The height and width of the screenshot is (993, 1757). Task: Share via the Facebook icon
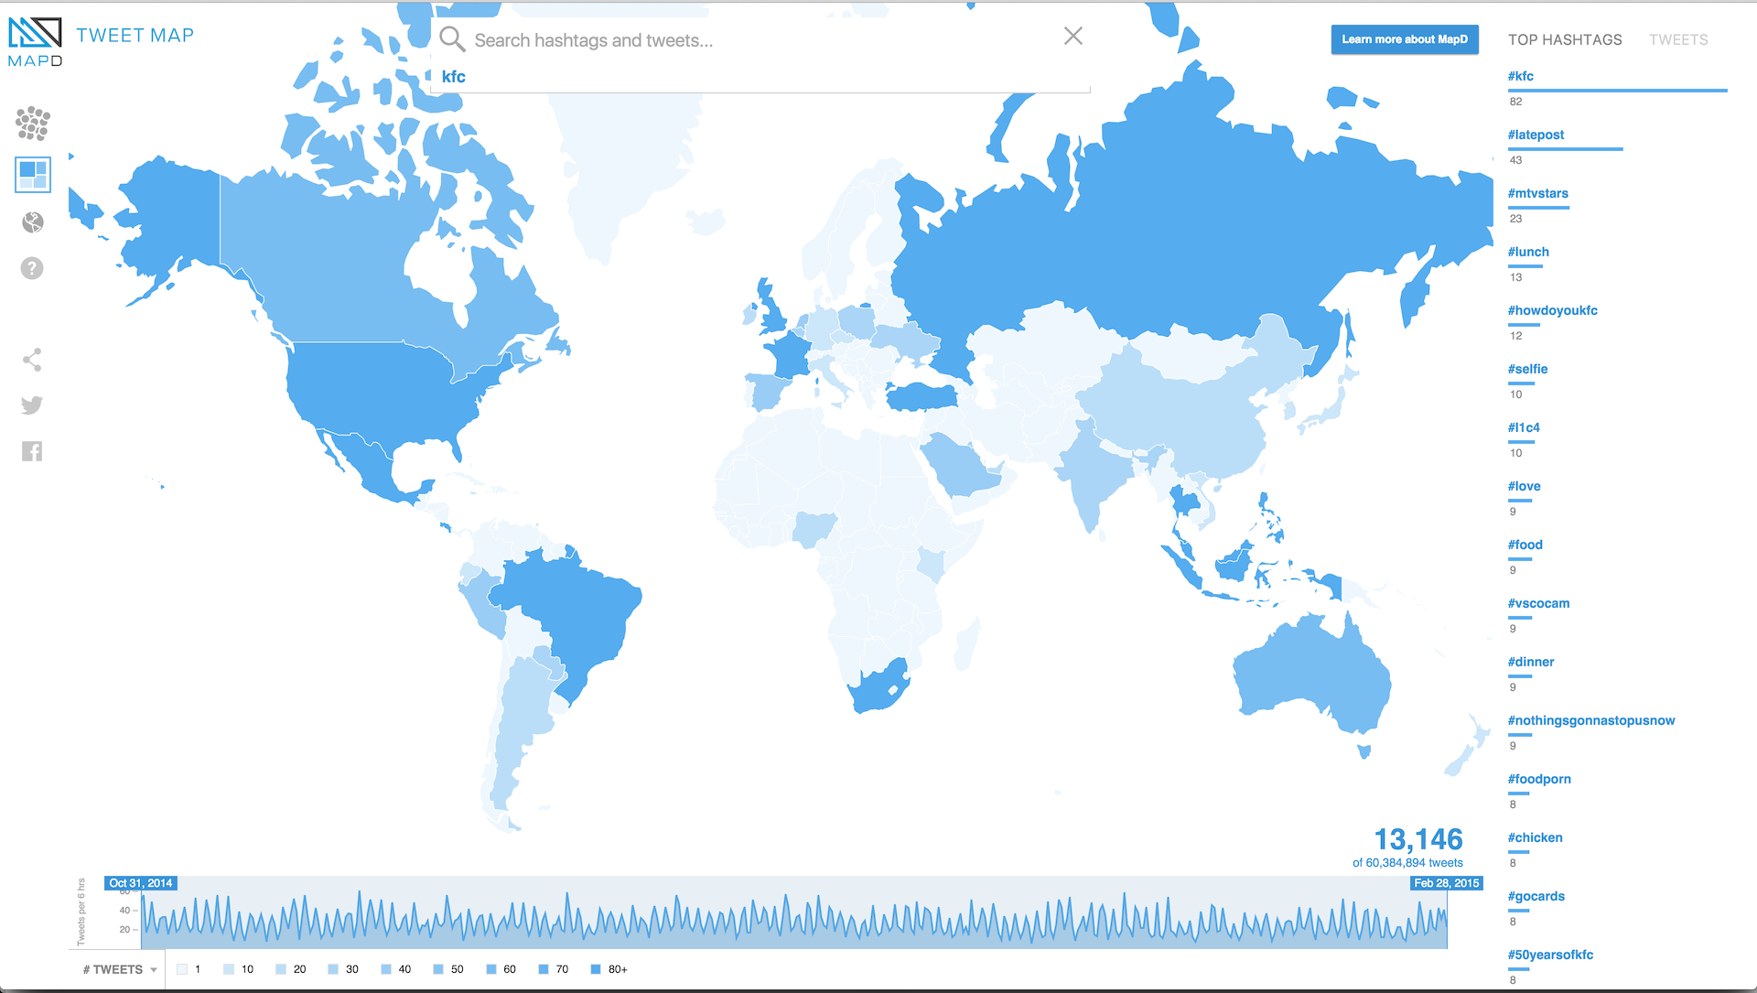(32, 451)
